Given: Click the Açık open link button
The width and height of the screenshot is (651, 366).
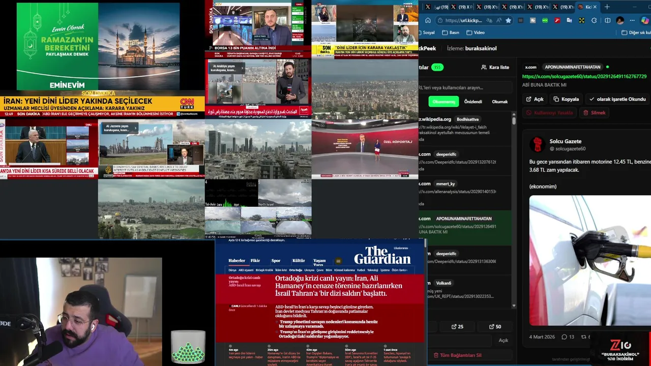Looking at the screenshot, I should click(535, 99).
